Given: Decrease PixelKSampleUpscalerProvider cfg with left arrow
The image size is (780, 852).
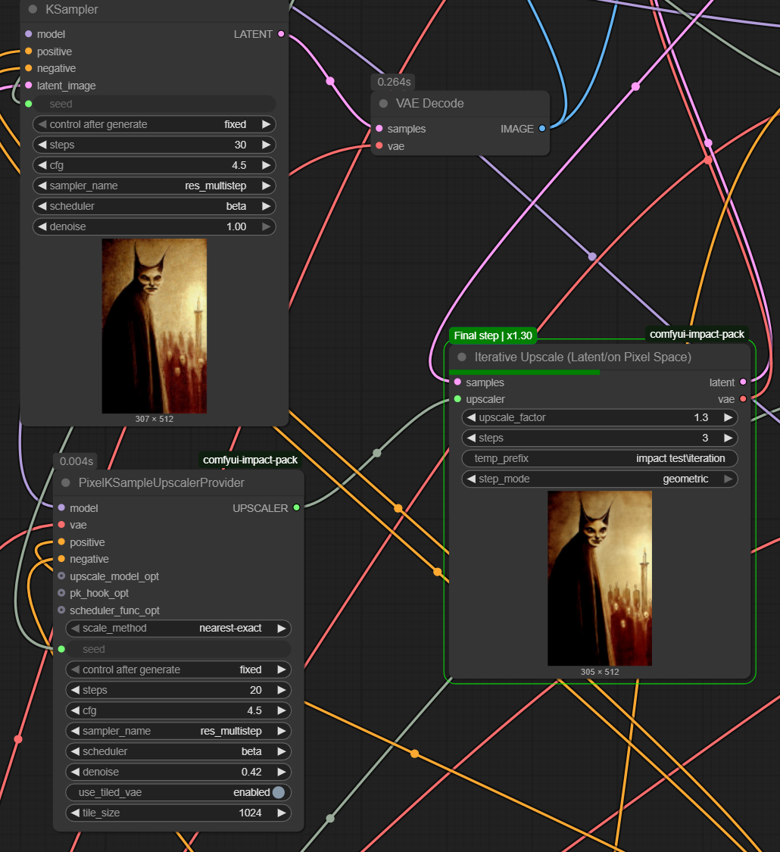Looking at the screenshot, I should 75,710.
